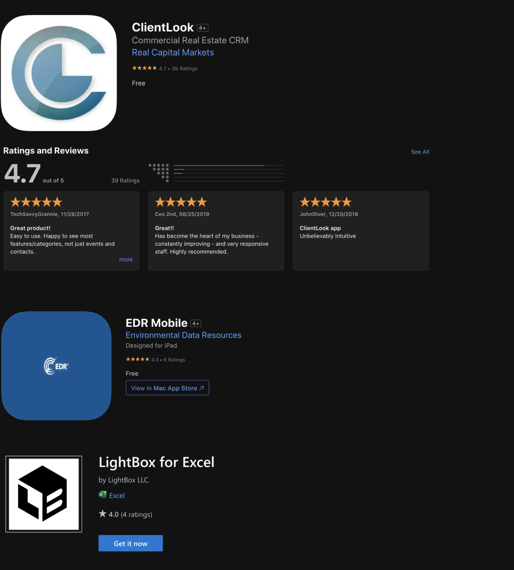514x570 pixels.
Task: Open Environmental Data Resources developer link
Action: click(183, 335)
